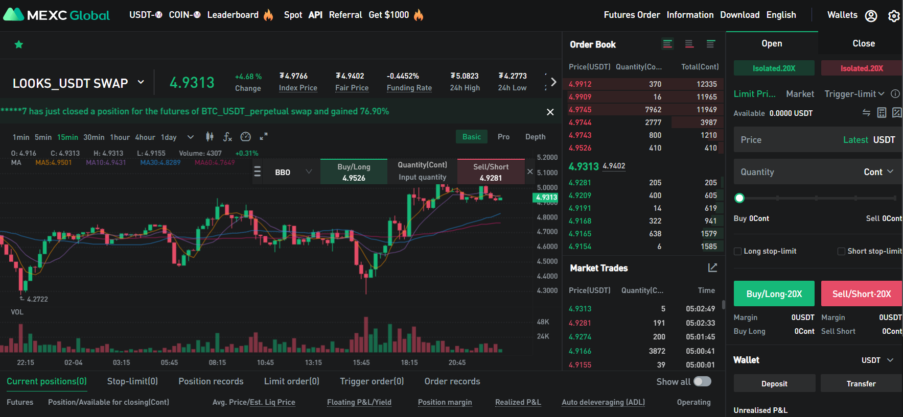Expand more timeframes chevron
The width and height of the screenshot is (903, 417).
191,137
